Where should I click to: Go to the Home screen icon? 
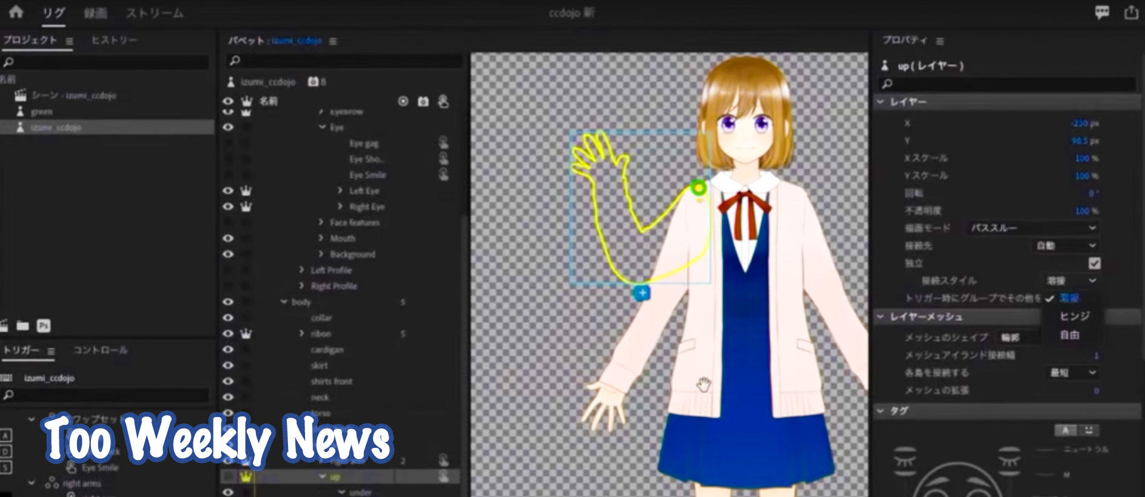16,12
